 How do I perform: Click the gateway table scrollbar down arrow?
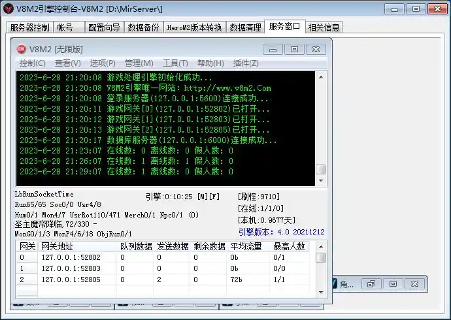(321, 292)
